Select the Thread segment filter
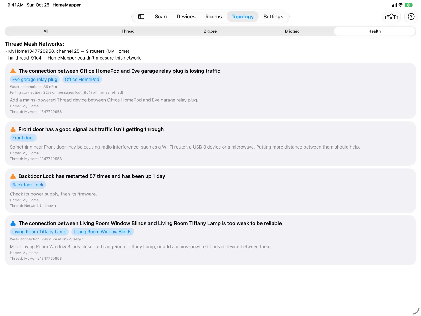Viewport: 421px width, 316px height. tap(128, 31)
